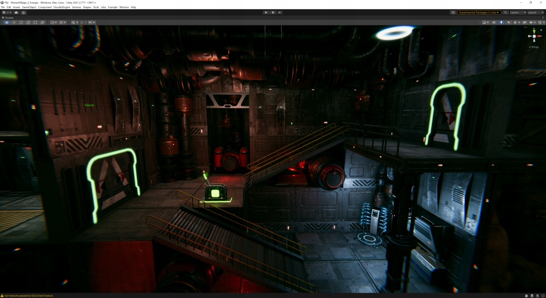Click the search magnifier icon
The width and height of the screenshot is (546, 298).
pyautogui.click(x=506, y=13)
